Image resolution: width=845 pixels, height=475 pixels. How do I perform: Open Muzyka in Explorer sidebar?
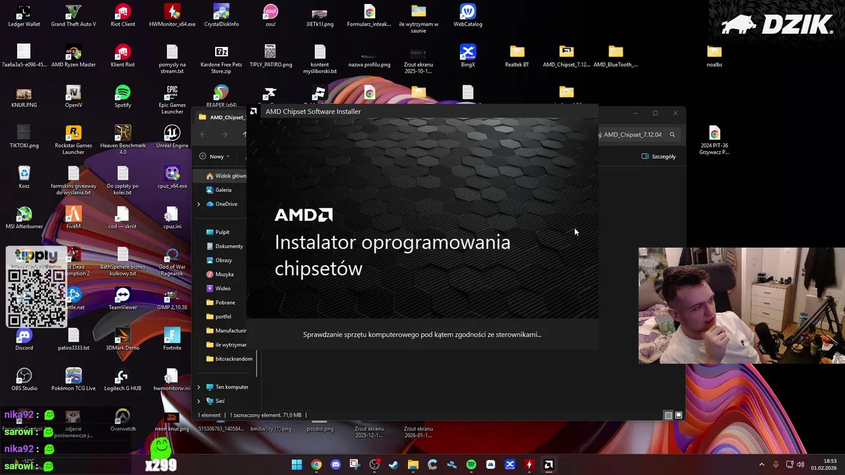tap(220, 274)
